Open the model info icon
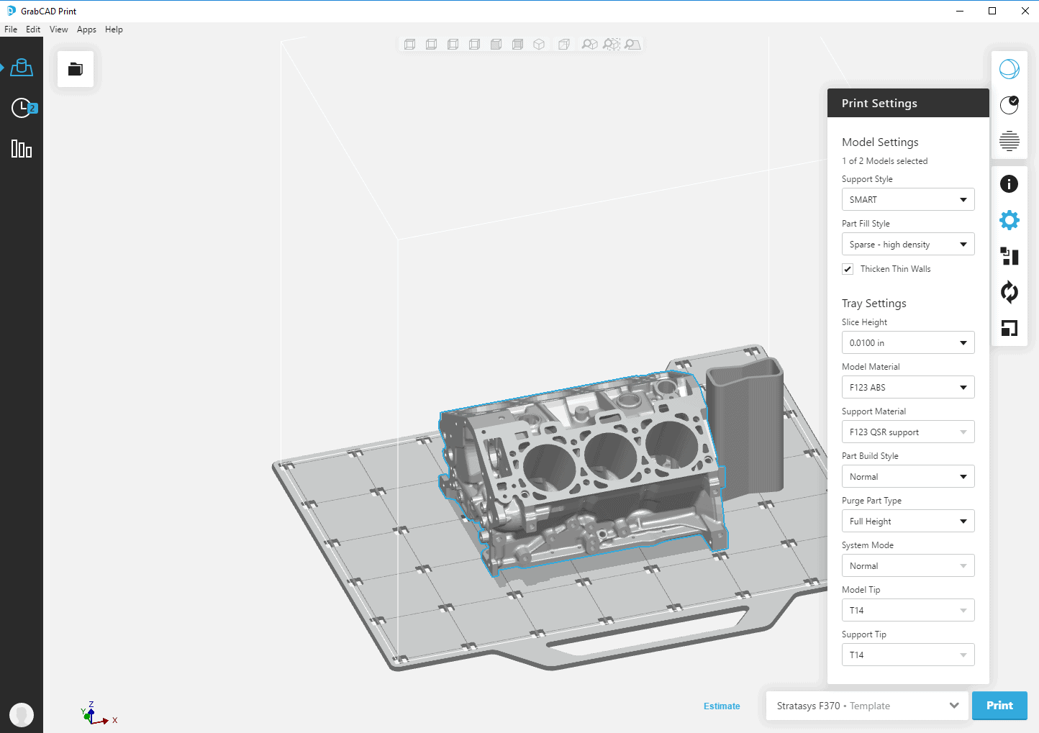This screenshot has height=733, width=1039. point(1009,184)
